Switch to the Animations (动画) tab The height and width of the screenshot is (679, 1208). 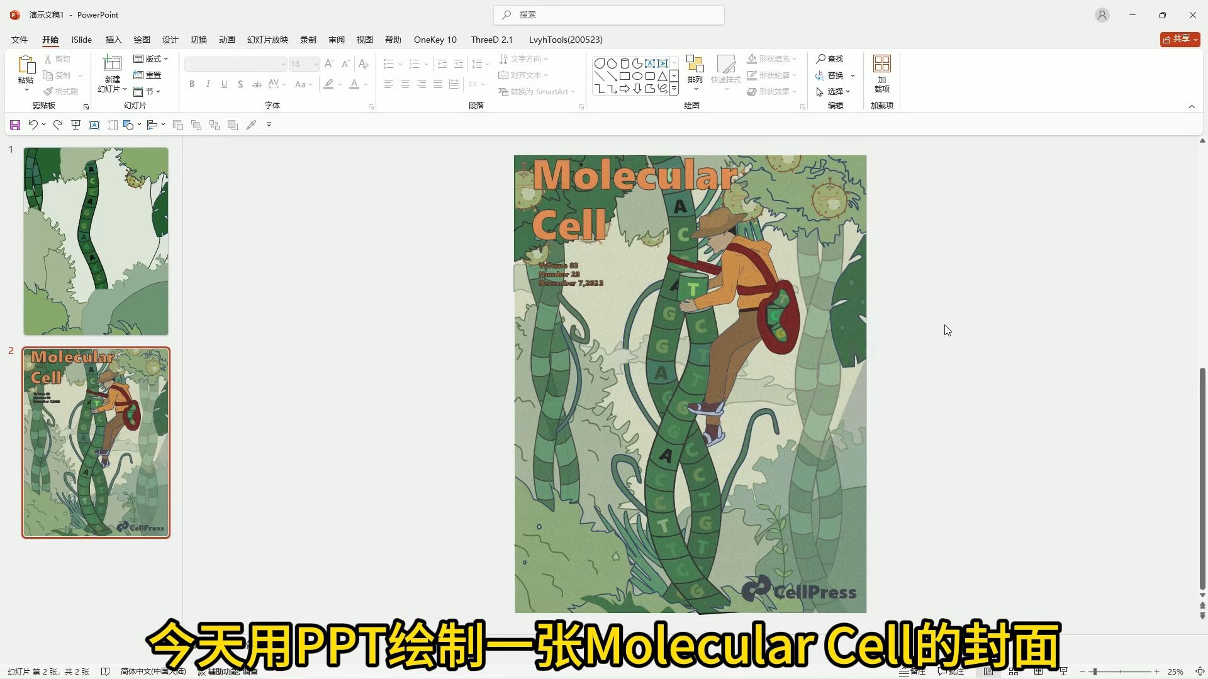click(227, 40)
